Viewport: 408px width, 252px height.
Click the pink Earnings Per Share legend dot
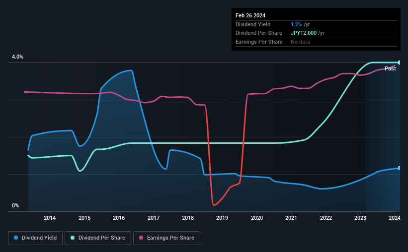[141, 238]
